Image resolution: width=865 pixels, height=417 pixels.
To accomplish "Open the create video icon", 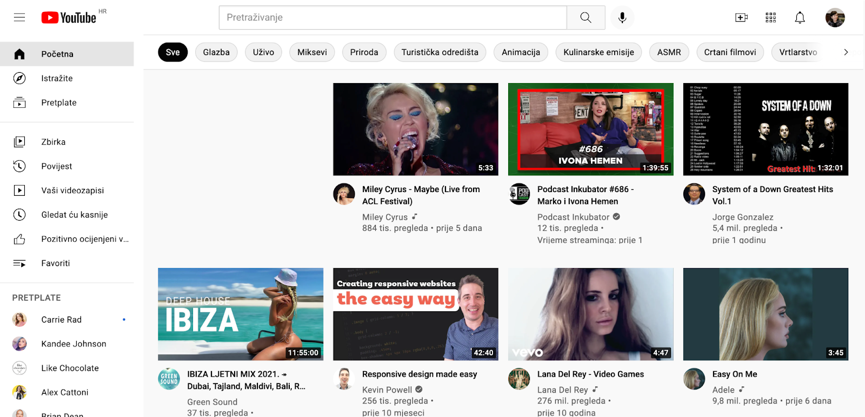I will click(x=741, y=17).
